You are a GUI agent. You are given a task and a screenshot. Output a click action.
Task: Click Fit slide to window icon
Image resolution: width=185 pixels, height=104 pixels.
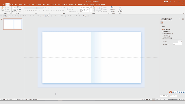[x=184, y=99]
